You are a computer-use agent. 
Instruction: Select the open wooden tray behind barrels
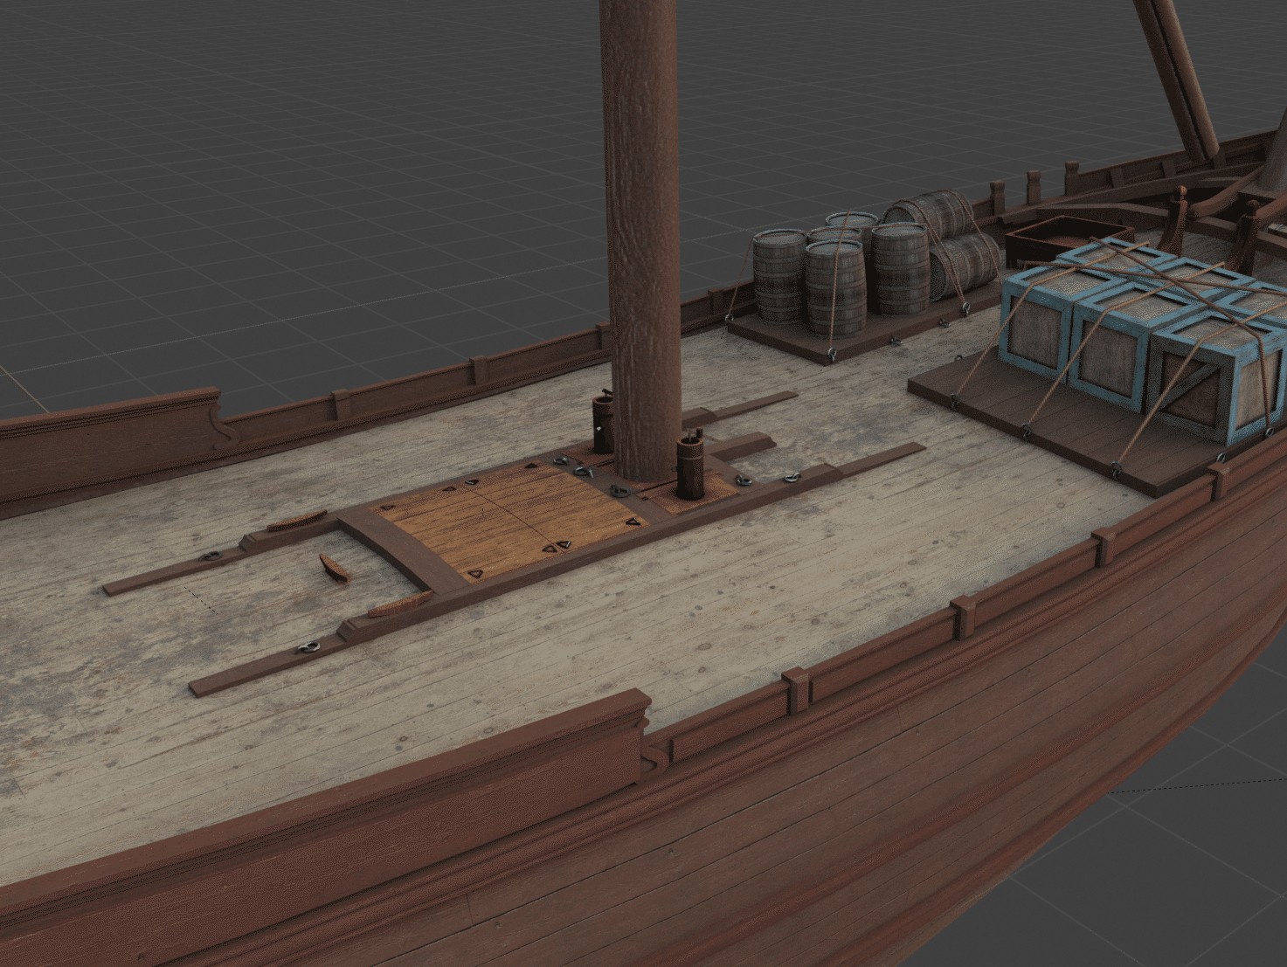pos(1068,238)
